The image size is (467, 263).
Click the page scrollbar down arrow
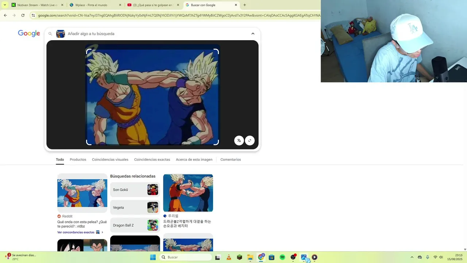[464, 249]
